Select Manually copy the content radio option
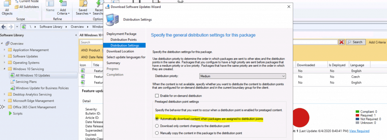The width and height of the screenshot is (387, 140). tap(157, 133)
